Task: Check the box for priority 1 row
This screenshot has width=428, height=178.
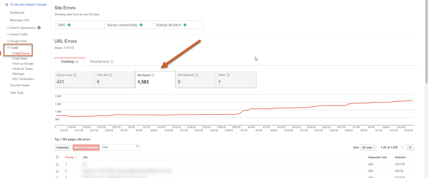Action: [x=57, y=164]
